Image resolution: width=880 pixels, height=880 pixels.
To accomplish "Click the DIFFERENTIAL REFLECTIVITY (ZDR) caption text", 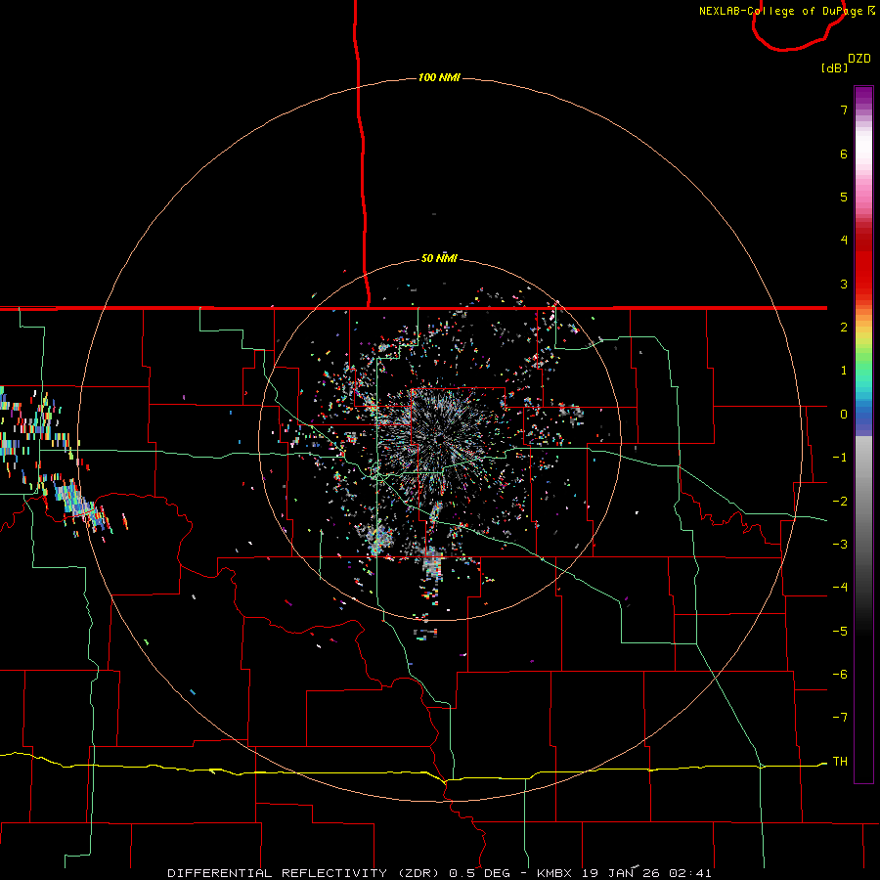I will tap(305, 873).
